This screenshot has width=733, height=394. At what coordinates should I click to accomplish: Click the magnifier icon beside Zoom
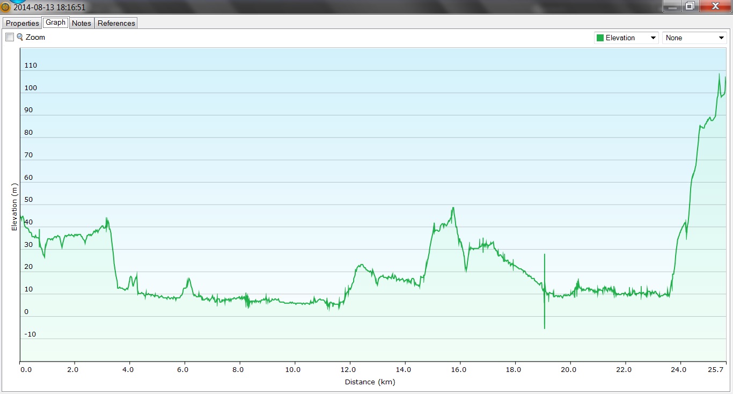pyautogui.click(x=20, y=37)
